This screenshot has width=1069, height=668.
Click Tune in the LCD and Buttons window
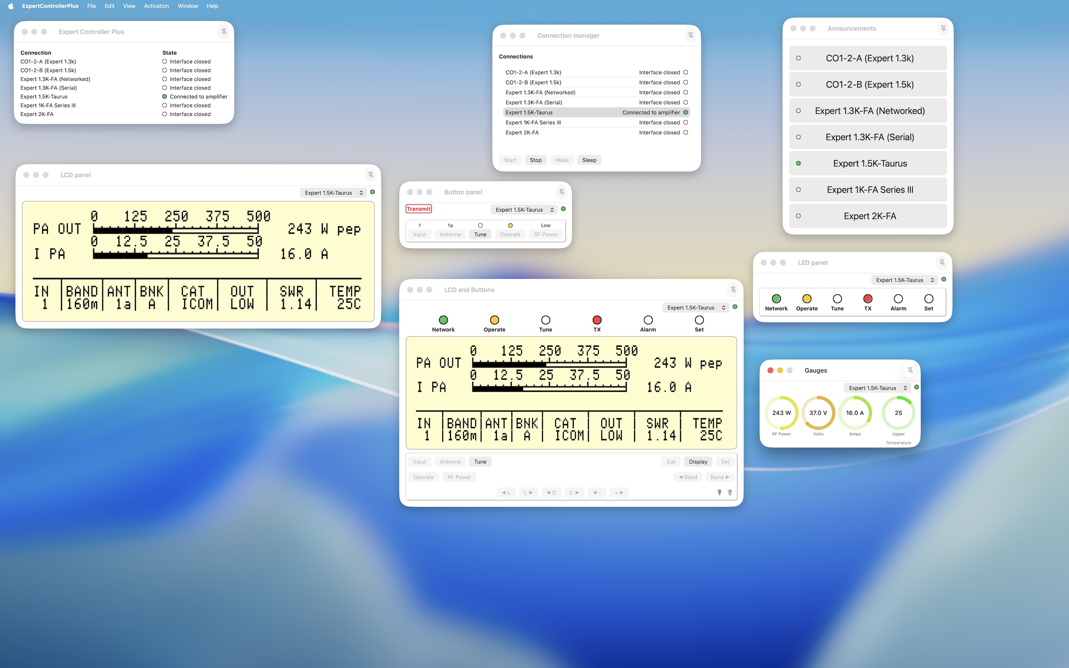[x=480, y=462]
